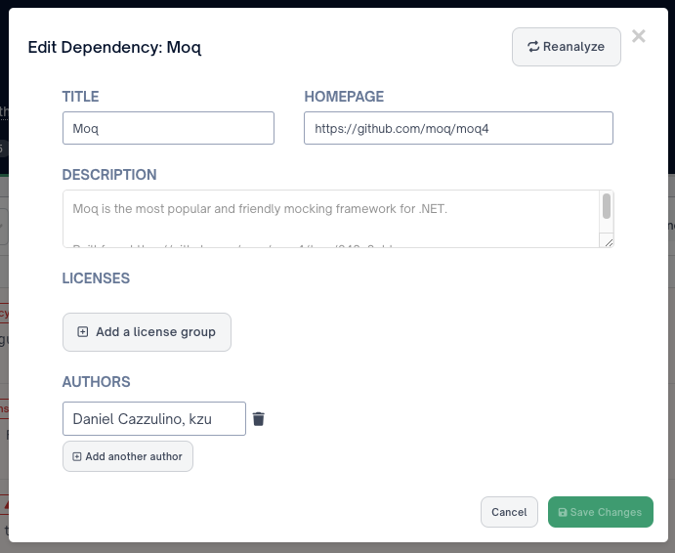Cancel editing the dependency

pyautogui.click(x=509, y=512)
